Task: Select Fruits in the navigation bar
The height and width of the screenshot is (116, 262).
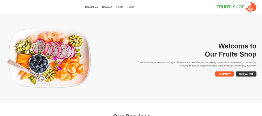Action: [x=120, y=7]
